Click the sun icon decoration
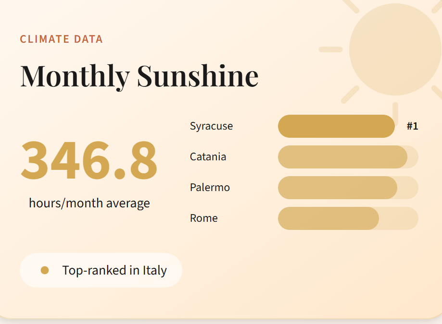This screenshot has width=442, height=324. click(394, 48)
